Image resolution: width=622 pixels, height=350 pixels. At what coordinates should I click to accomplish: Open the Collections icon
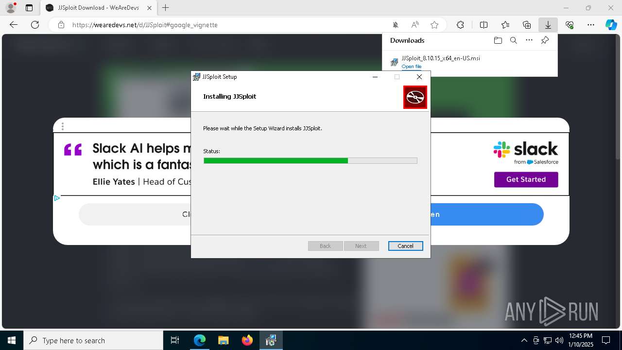[527, 25]
